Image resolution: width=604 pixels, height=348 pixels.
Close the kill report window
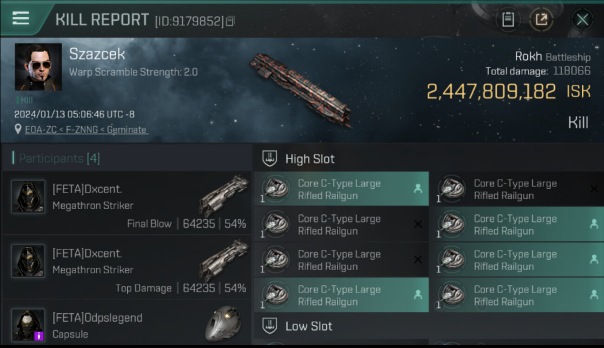[582, 19]
